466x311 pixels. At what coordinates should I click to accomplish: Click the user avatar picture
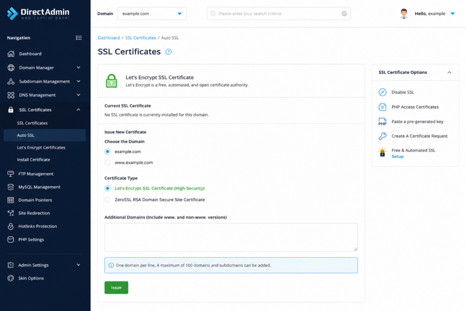(404, 14)
